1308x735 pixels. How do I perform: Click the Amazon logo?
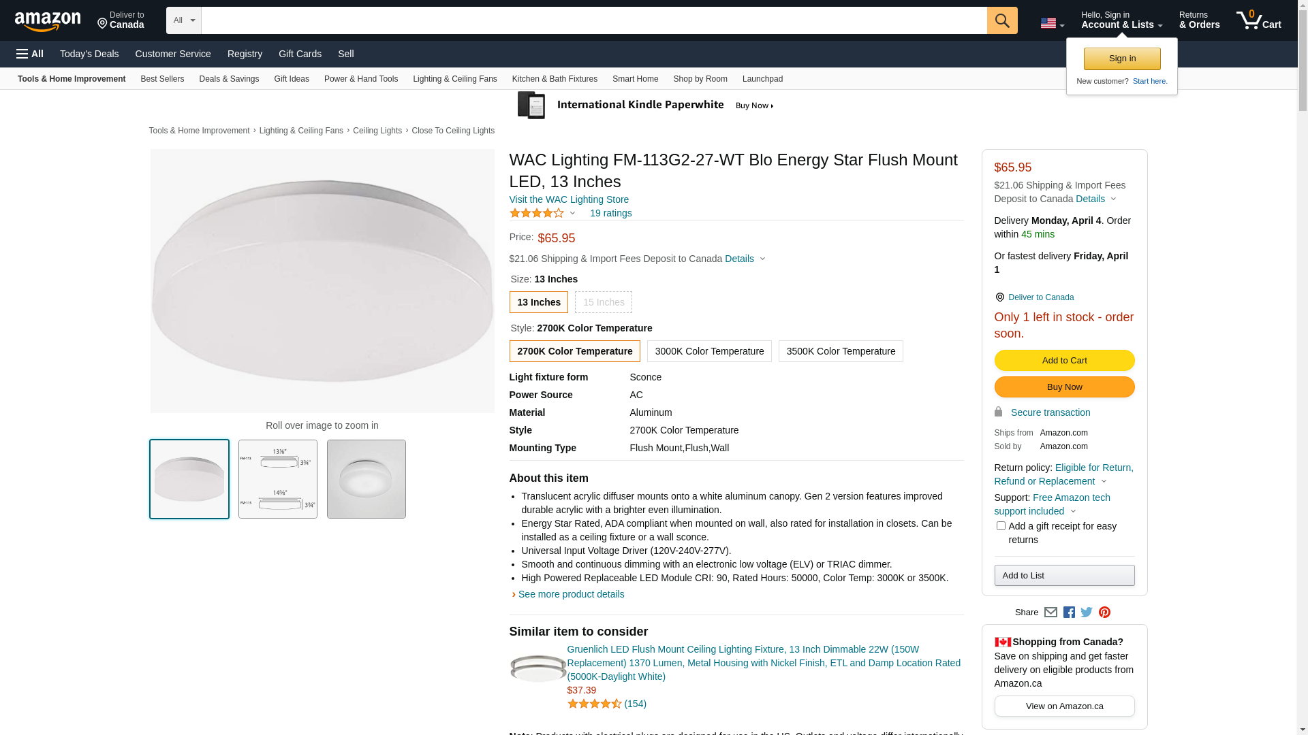click(48, 21)
